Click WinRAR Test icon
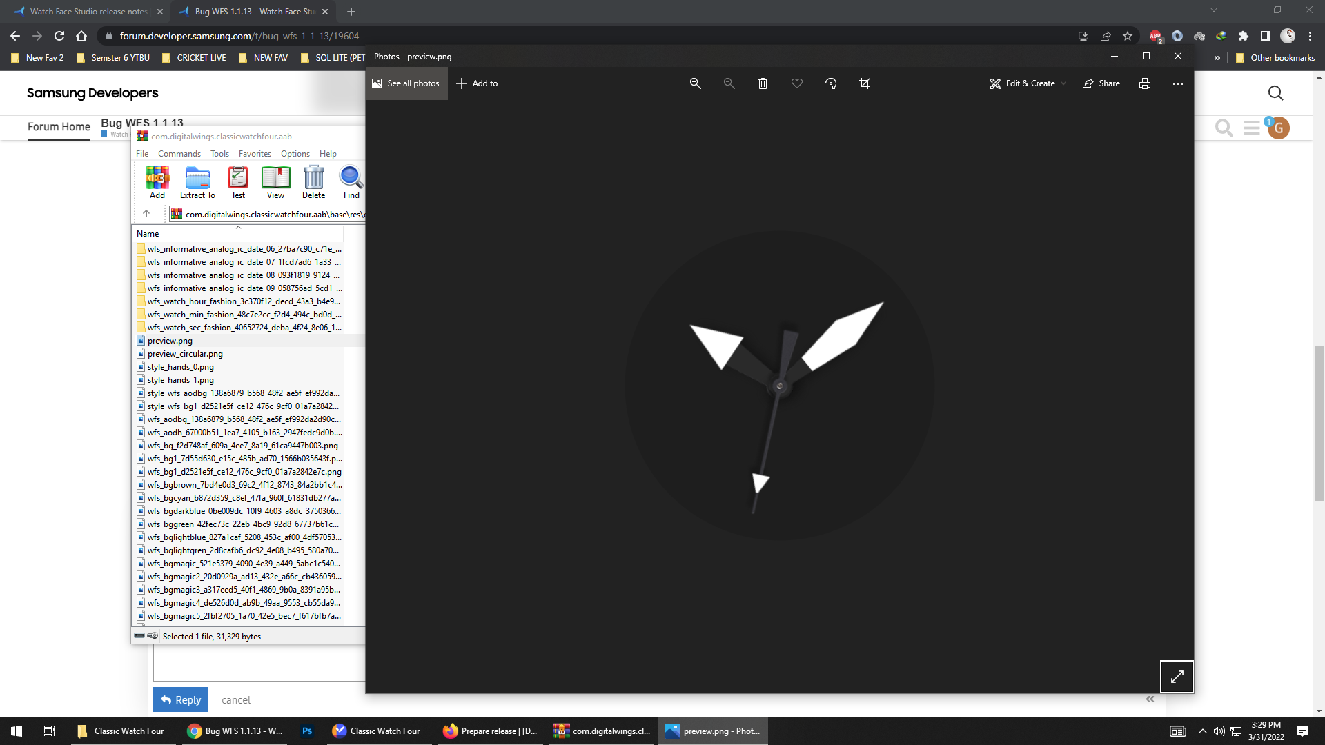The width and height of the screenshot is (1325, 745). pyautogui.click(x=238, y=183)
